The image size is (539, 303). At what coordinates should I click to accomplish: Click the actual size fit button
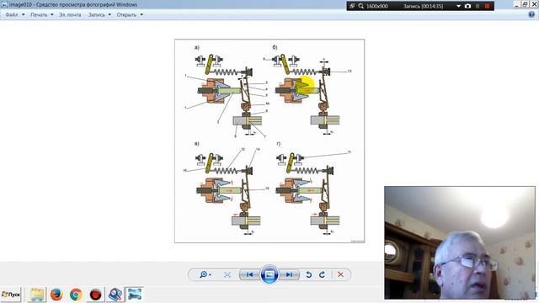tap(227, 274)
